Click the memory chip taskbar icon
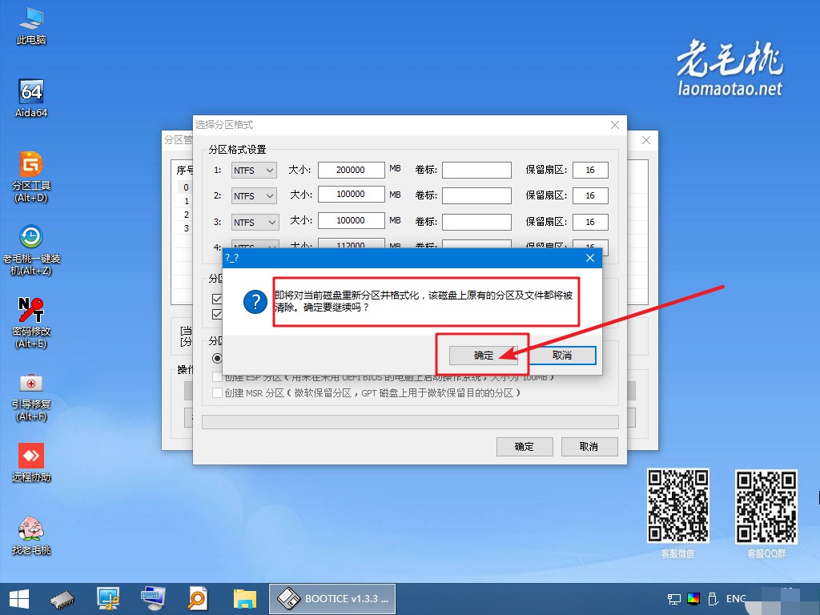The height and width of the screenshot is (615, 820). [62, 599]
